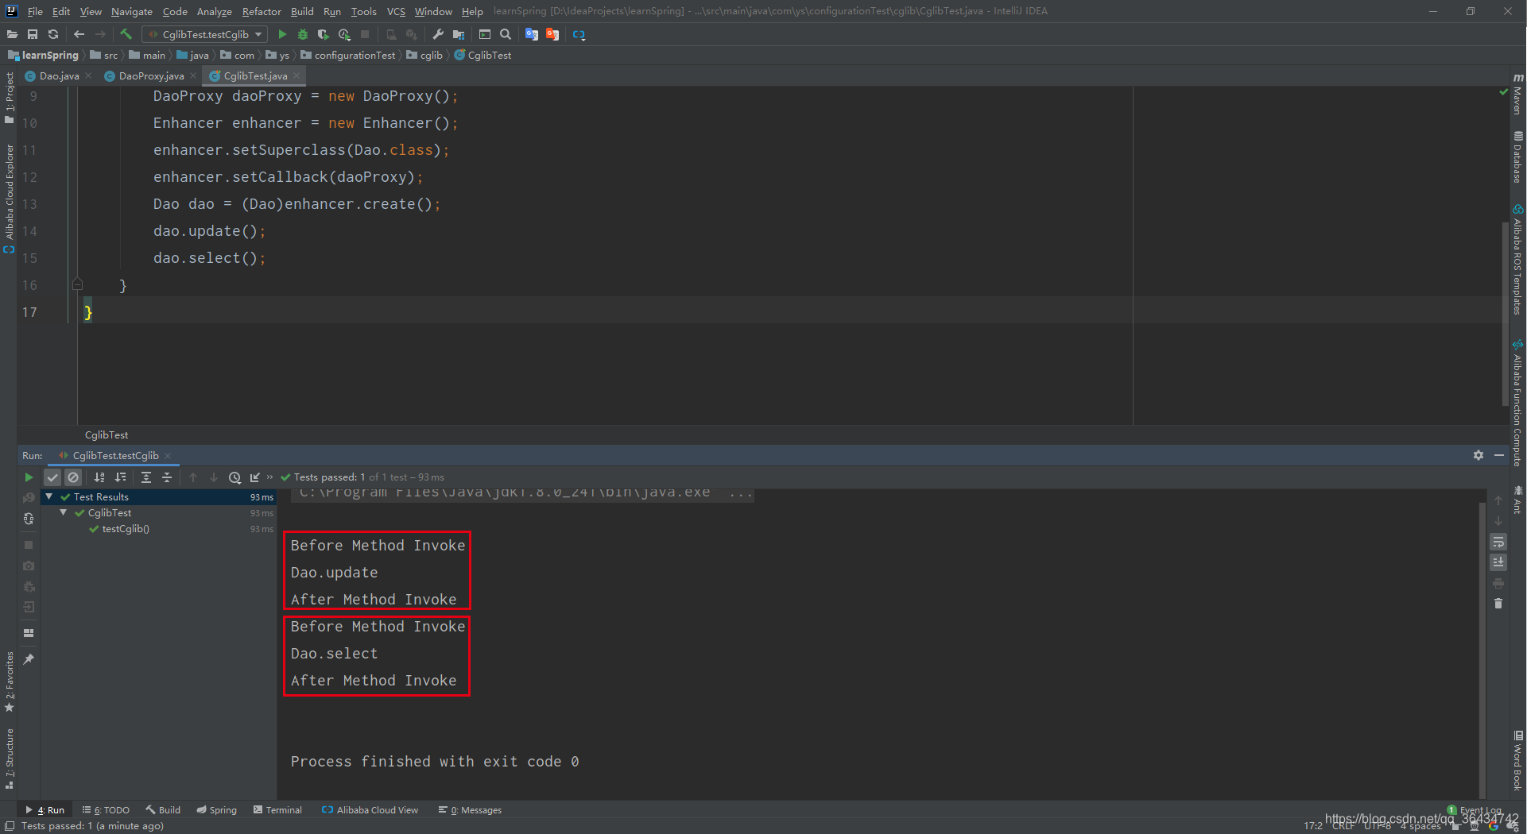Collapse the CglibTest tree node
Screen dimensions: 1527x834
pos(64,512)
